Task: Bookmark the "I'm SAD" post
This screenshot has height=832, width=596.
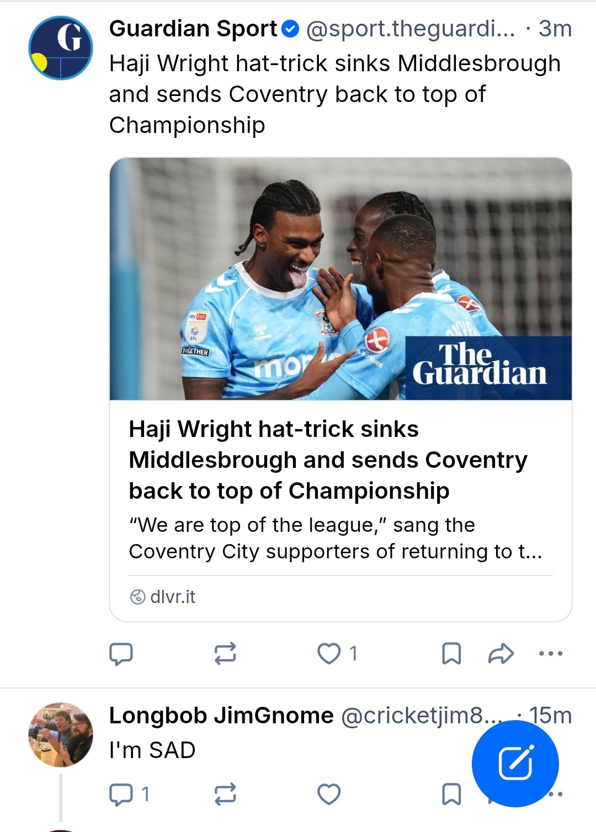Action: 451,794
